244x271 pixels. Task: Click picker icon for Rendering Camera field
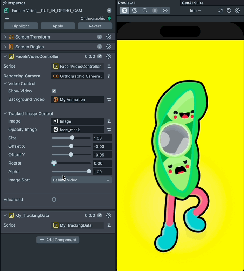109,76
